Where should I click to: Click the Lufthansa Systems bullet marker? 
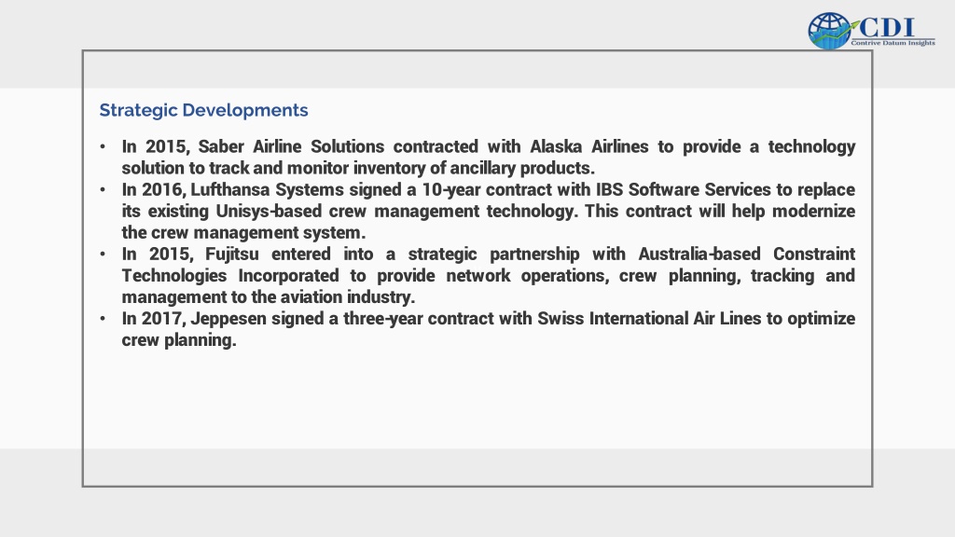coord(103,190)
